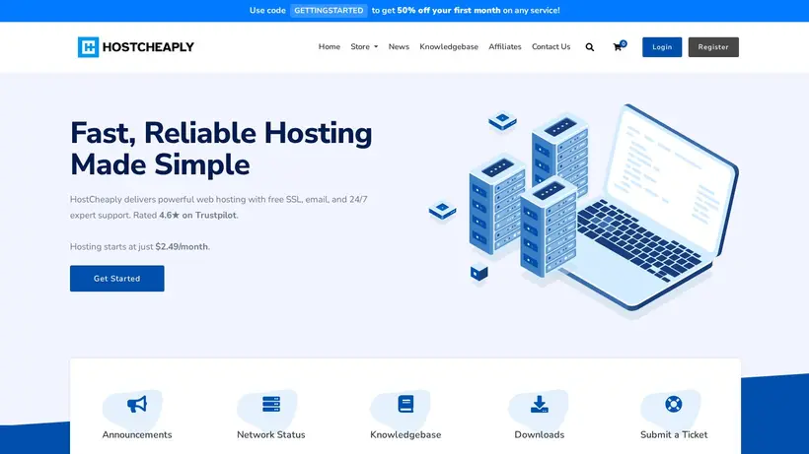Click '50% off your first month' banner text

pos(448,10)
